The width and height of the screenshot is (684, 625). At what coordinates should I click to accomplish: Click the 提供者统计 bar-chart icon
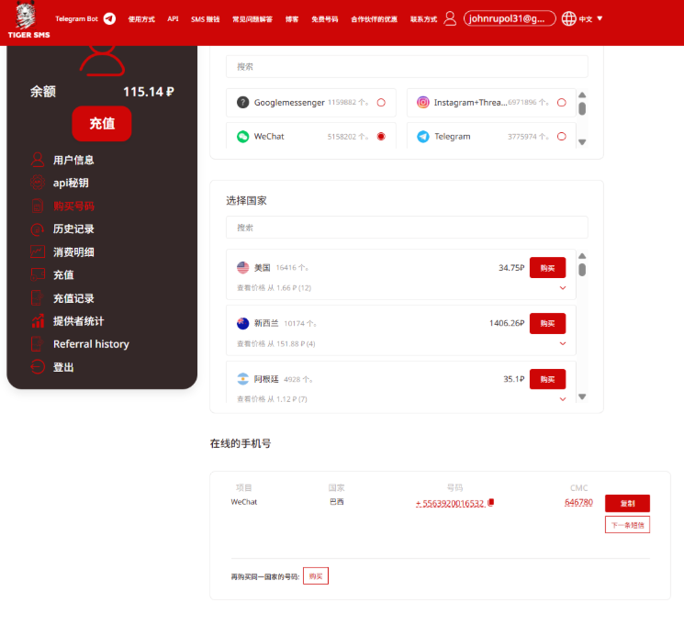pyautogui.click(x=38, y=321)
